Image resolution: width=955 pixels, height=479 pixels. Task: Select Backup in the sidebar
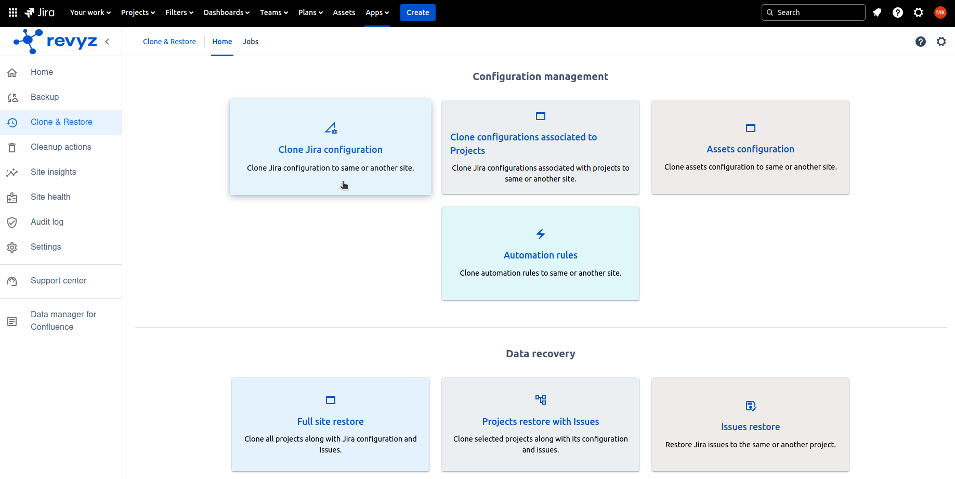coord(45,97)
